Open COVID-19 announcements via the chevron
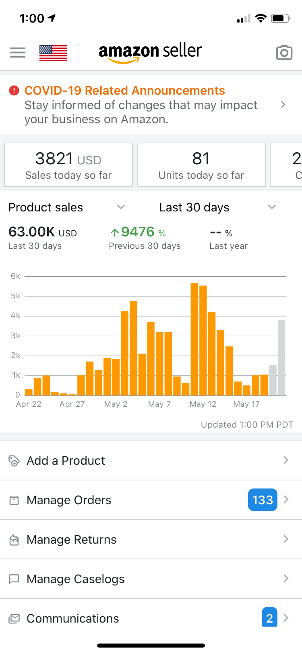Screen dimensions: 302x654 [x=283, y=105]
